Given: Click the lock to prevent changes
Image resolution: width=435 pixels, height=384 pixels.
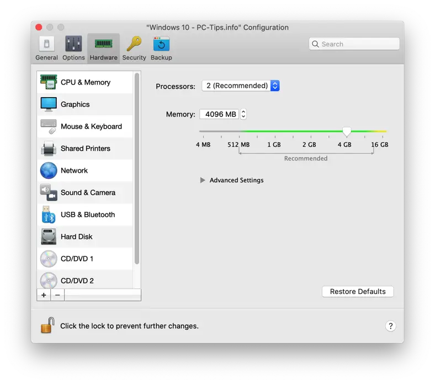Looking at the screenshot, I should pyautogui.click(x=47, y=325).
